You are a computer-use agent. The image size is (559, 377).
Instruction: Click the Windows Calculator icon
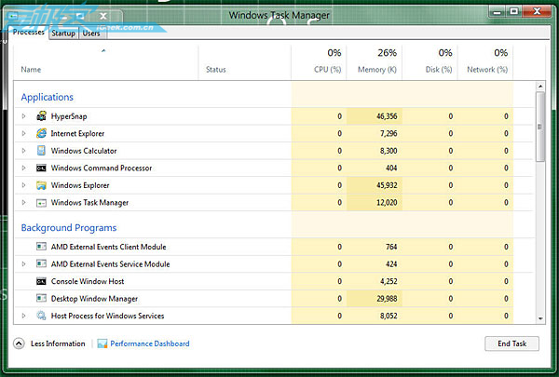pos(41,151)
